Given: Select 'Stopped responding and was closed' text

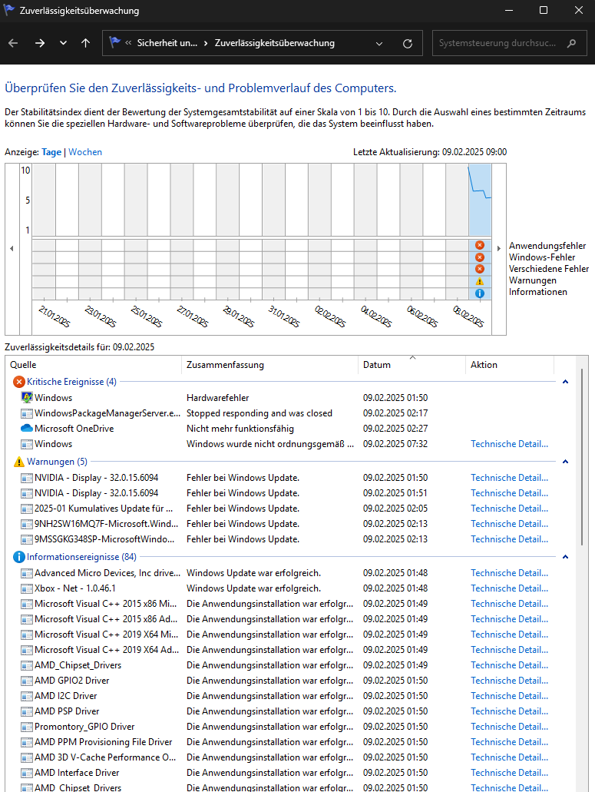Looking at the screenshot, I should click(259, 413).
